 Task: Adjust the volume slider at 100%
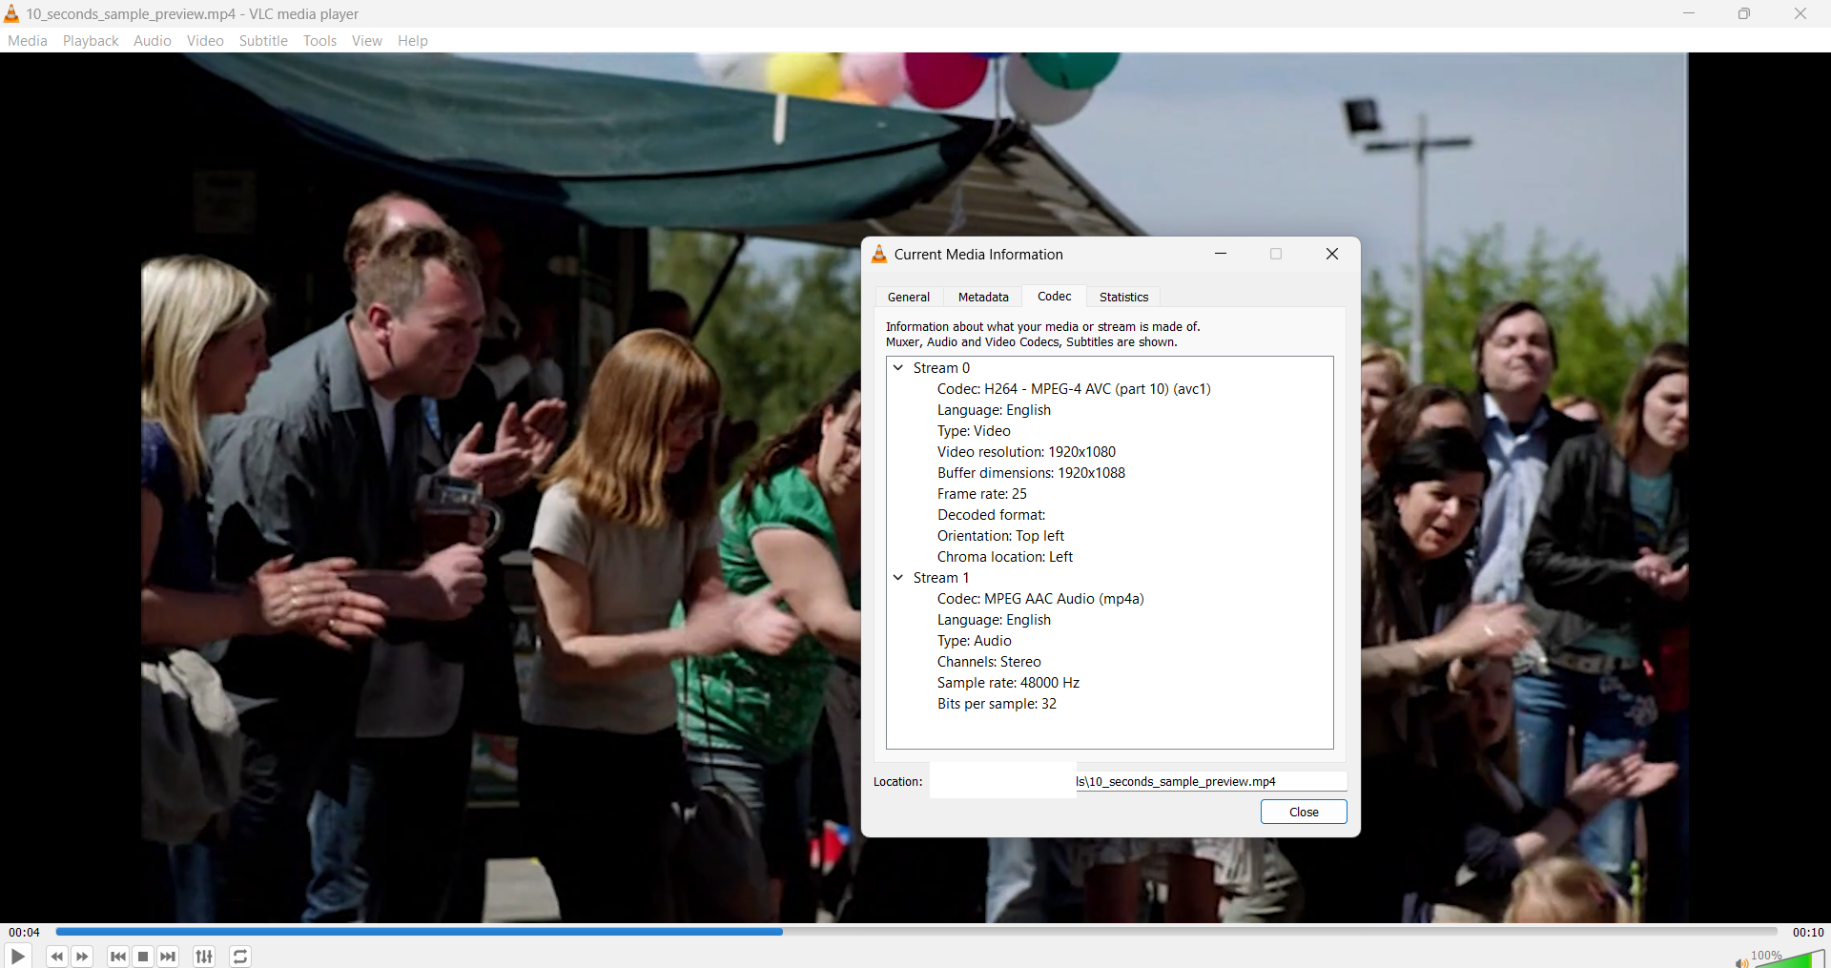[x=1789, y=958]
